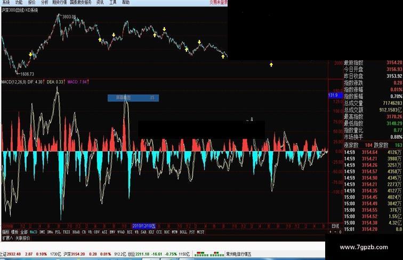
Task: Open the 分析 menu
Action: tap(44, 2)
